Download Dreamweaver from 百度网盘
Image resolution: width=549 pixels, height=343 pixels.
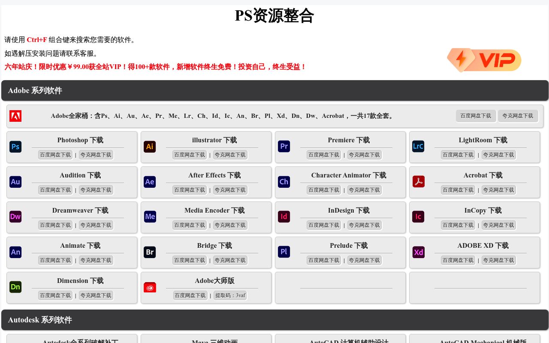point(55,225)
